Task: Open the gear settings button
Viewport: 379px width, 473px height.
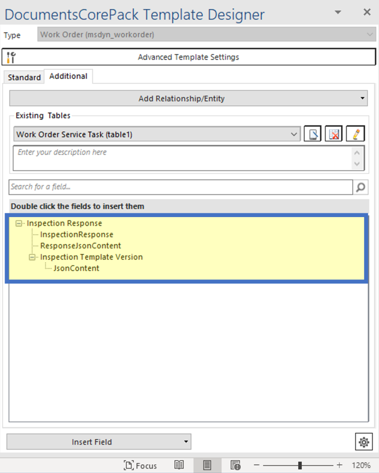Action: (x=364, y=442)
